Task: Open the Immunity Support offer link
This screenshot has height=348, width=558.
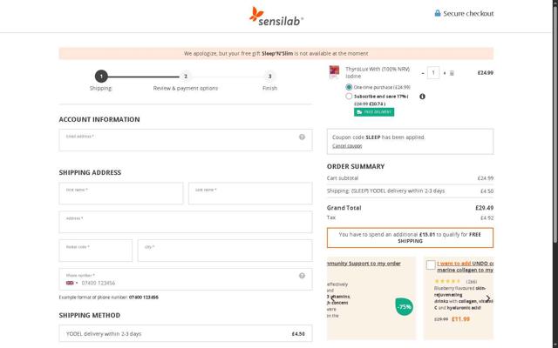Action: coord(364,264)
